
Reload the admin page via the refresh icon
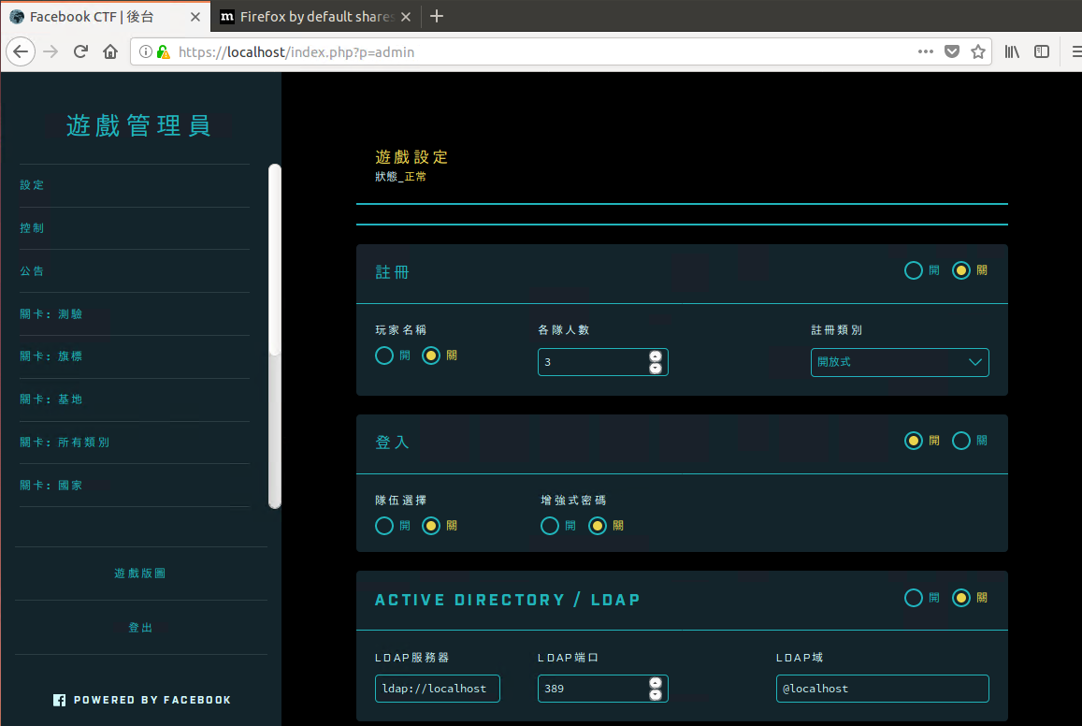79,51
